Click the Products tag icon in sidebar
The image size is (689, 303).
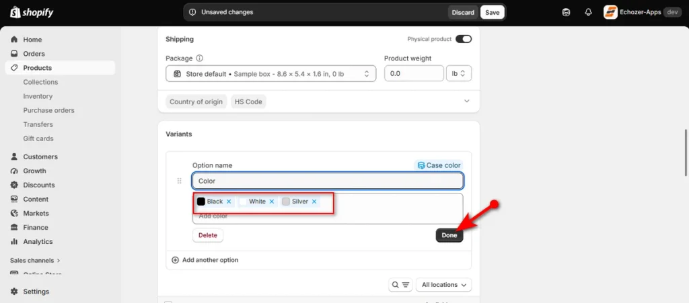tap(15, 68)
